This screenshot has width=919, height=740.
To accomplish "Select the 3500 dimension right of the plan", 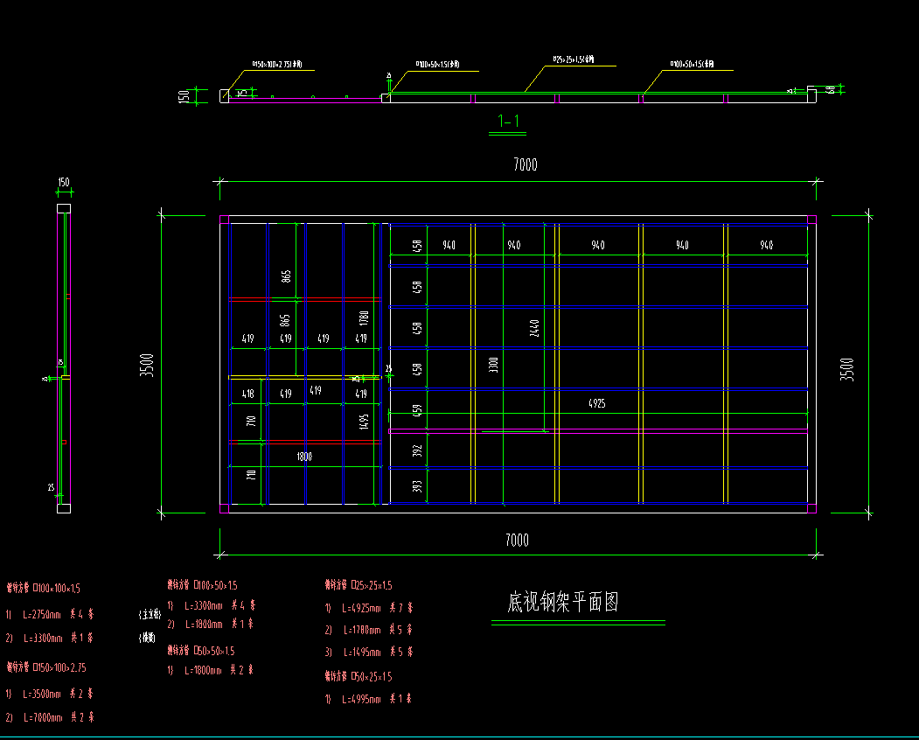I will point(846,369).
